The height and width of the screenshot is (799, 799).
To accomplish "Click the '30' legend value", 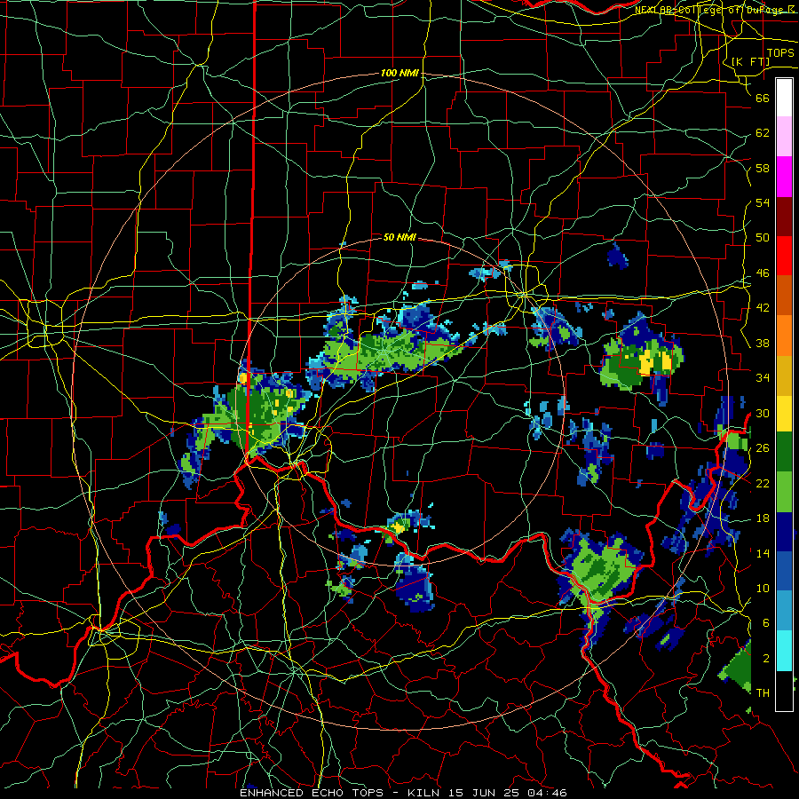I will click(763, 413).
